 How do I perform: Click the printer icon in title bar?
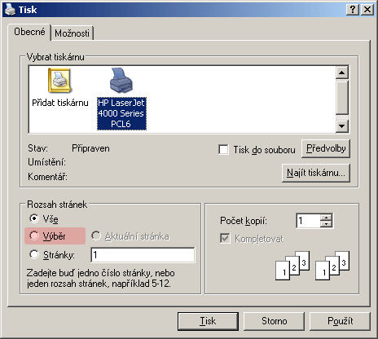11,10
